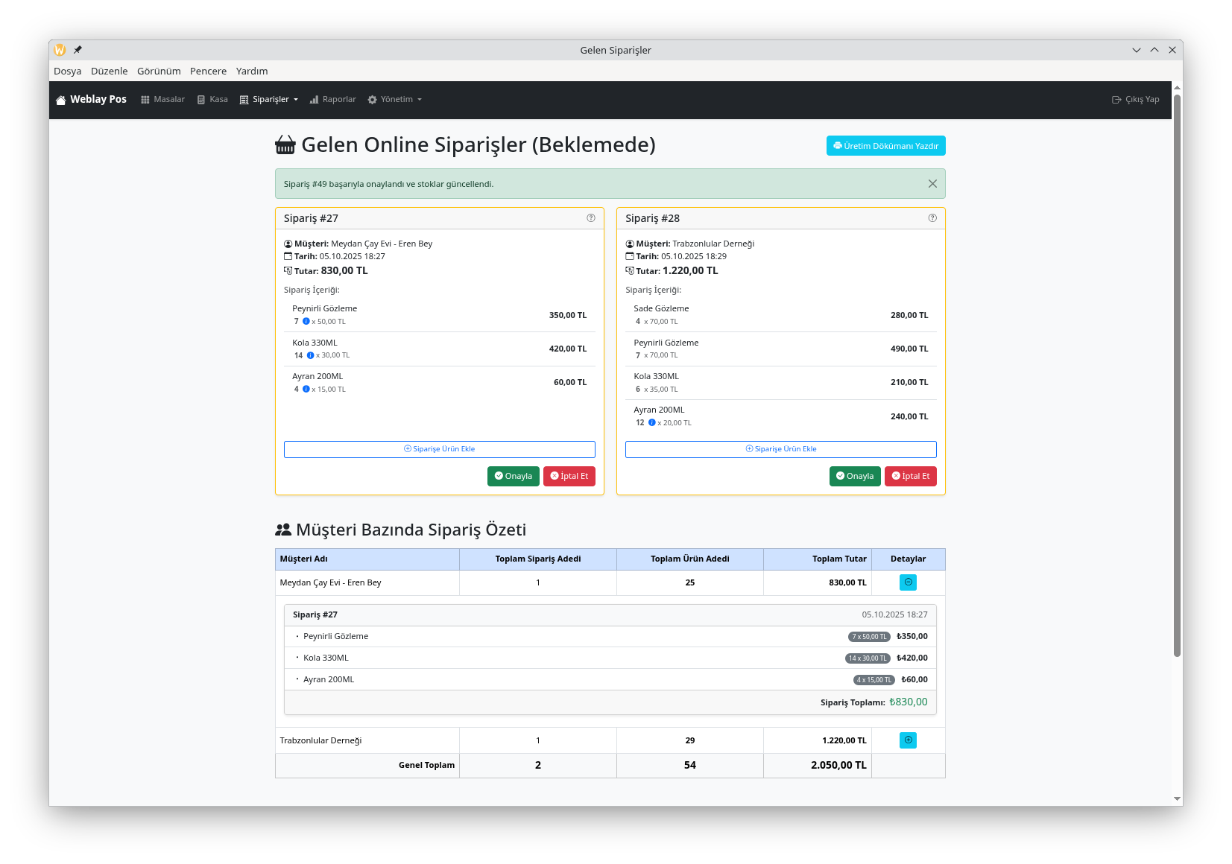Screen dimensions: 1232x864
Task: Approve order #27 with Onayla button
Action: click(513, 477)
